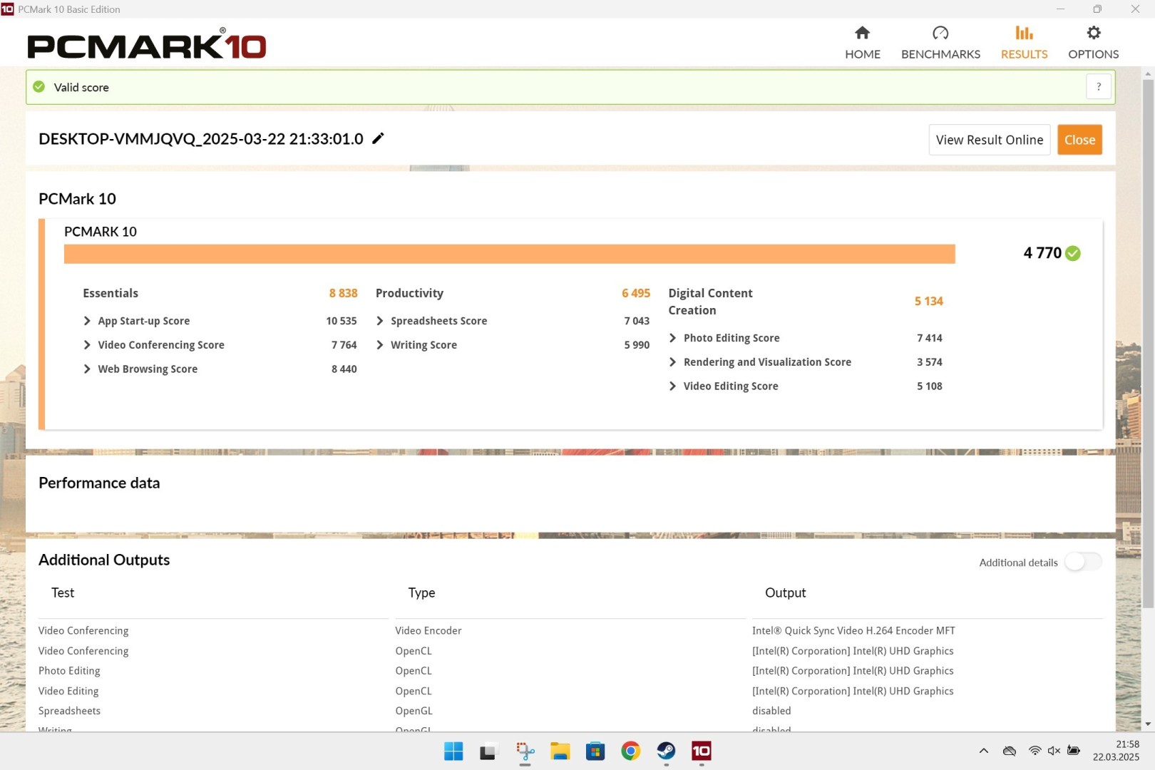The image size is (1155, 770).
Task: Expand Video Editing Score
Action: click(x=673, y=386)
